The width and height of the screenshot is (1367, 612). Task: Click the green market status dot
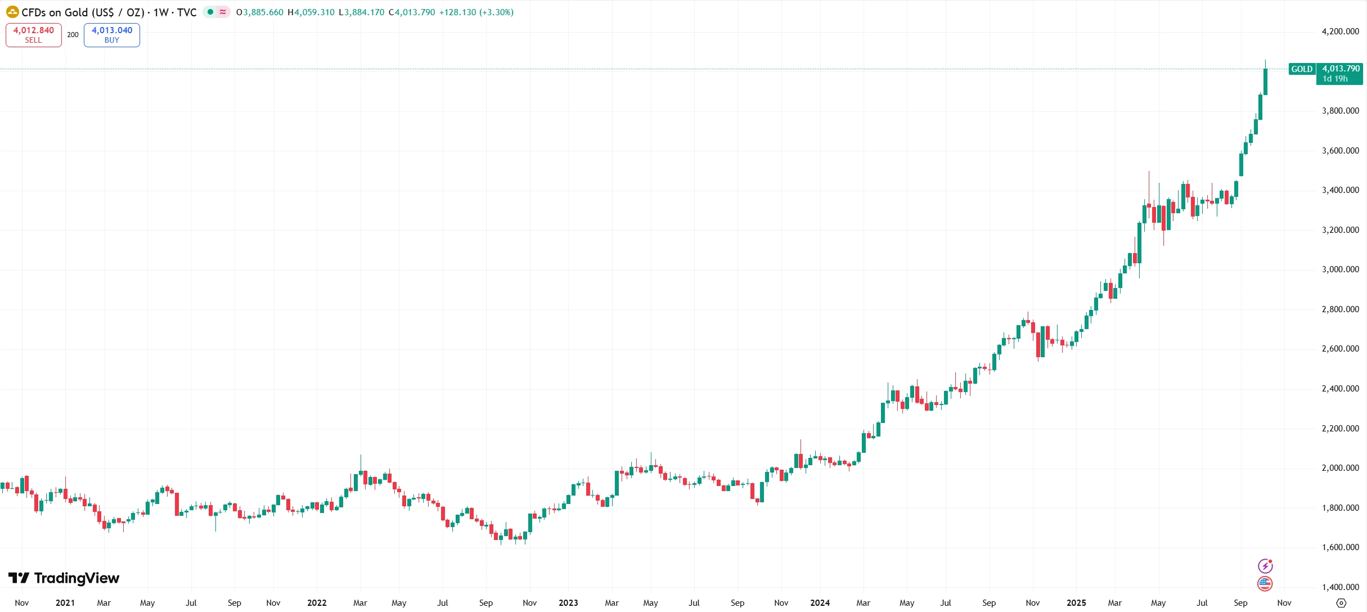pyautogui.click(x=210, y=12)
